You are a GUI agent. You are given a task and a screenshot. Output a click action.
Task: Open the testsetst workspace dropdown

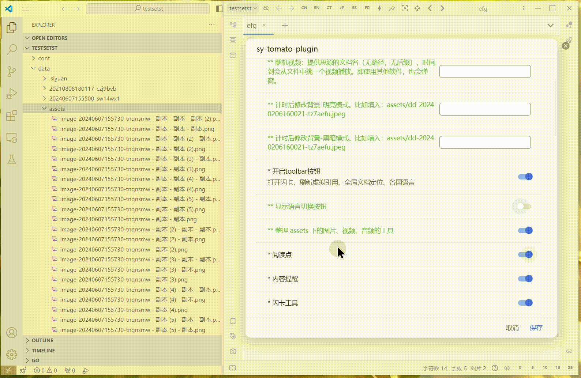pos(243,8)
